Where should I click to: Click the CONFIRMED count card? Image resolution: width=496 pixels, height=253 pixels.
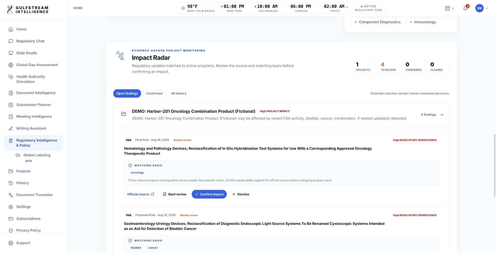[414, 67]
